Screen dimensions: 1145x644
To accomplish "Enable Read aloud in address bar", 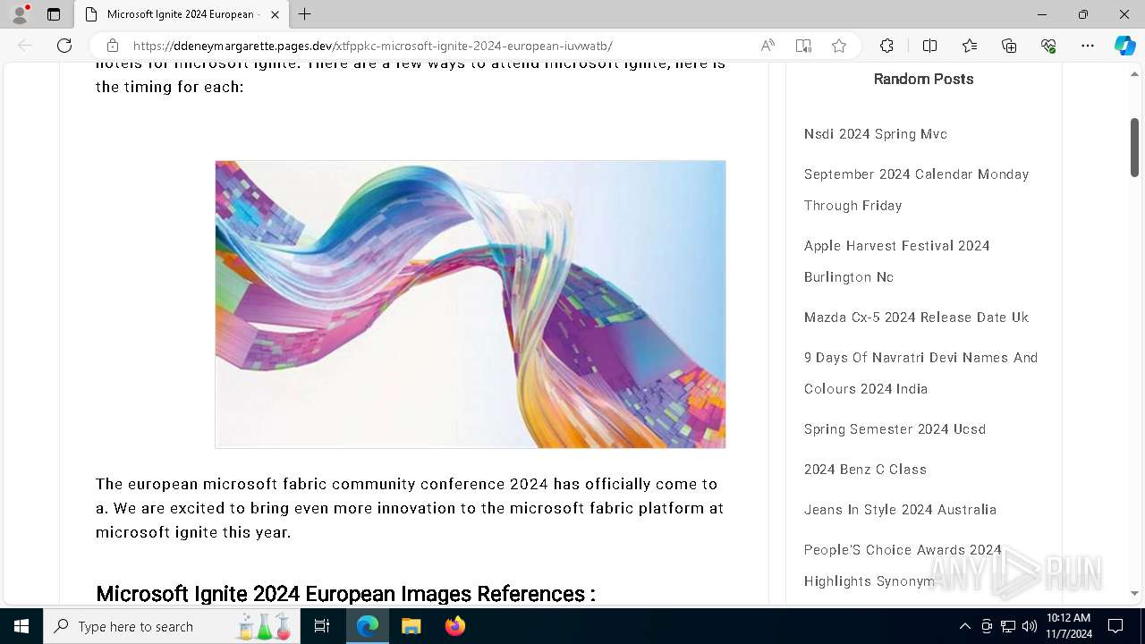I will [x=768, y=46].
